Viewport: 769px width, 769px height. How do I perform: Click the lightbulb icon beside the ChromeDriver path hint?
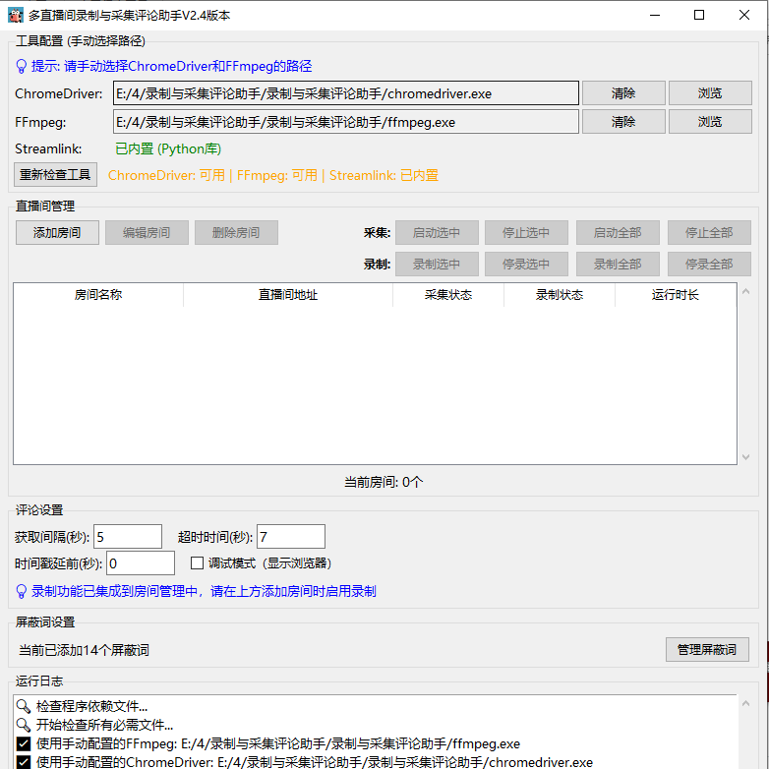pyautogui.click(x=22, y=67)
